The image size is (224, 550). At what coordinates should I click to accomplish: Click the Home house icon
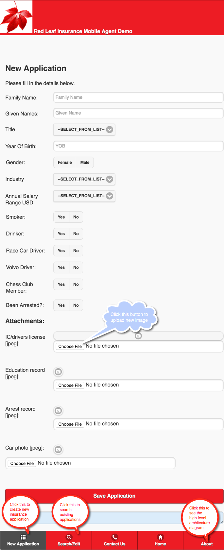(x=160, y=537)
